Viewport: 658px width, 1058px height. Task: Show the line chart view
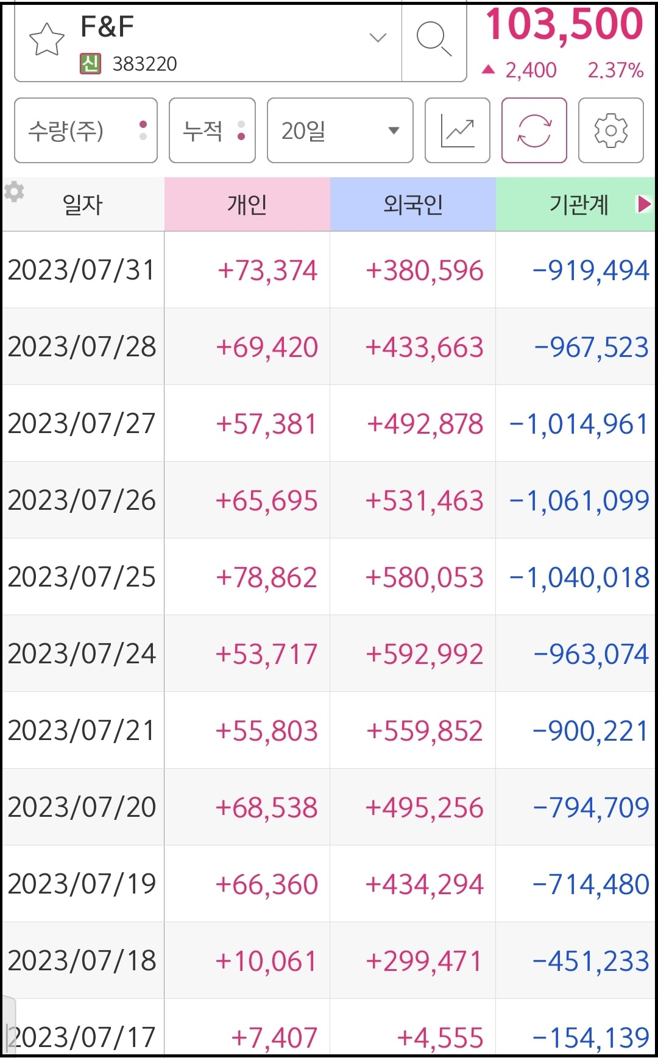click(x=457, y=130)
